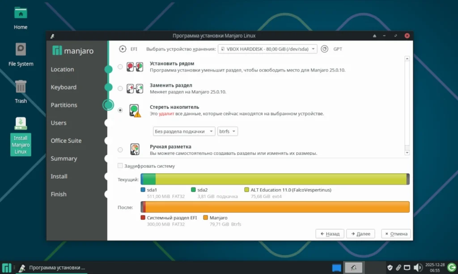The width and height of the screenshot is (458, 274).
Task: Select the 'Установить рядом' radio button
Action: 120,67
